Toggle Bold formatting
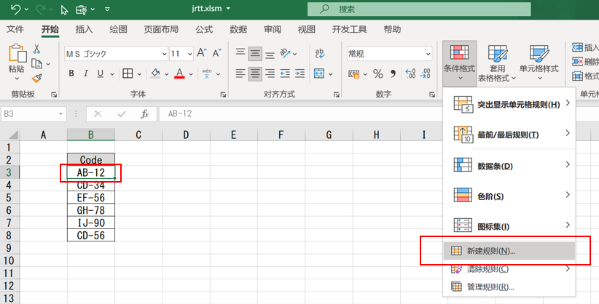The height and width of the screenshot is (304, 599). 71,73
